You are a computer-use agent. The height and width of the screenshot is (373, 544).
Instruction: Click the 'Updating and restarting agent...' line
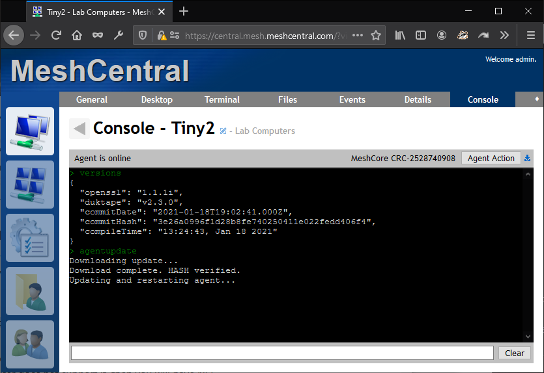(152, 280)
